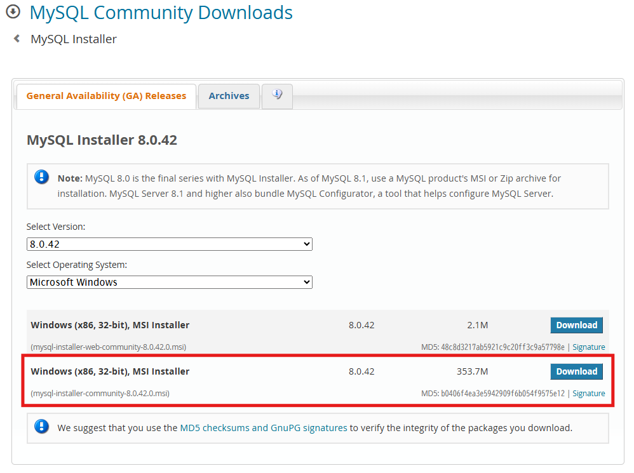Open the Select Version dropdown showing 8.0.42
Image resolution: width=634 pixels, height=473 pixels.
[170, 244]
